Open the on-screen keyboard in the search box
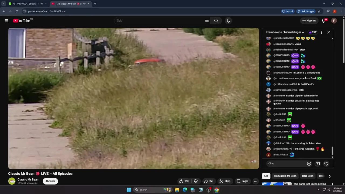 [207, 21]
